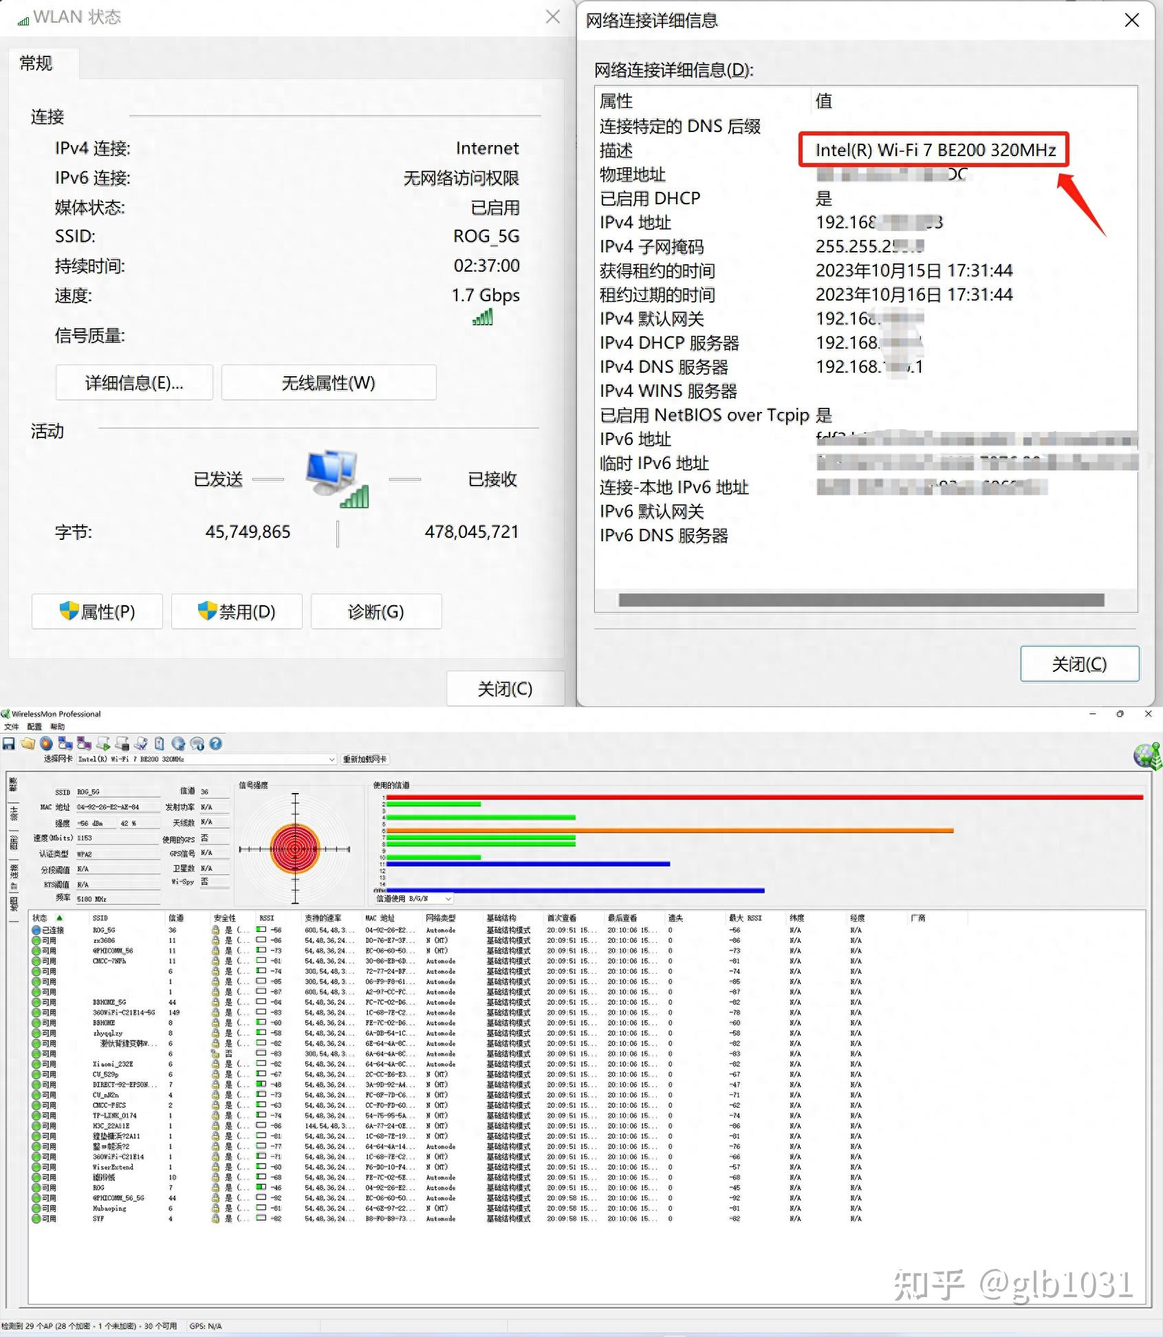The height and width of the screenshot is (1337, 1163).
Task: Click the green status icon in the SYF row
Action: coord(36,1219)
